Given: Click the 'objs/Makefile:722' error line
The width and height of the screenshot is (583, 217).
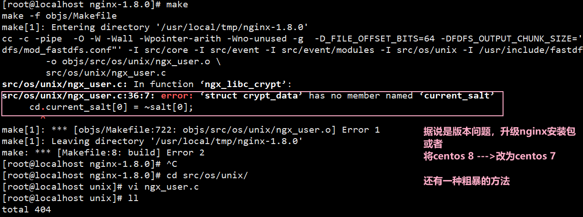Looking at the screenshot, I should coord(191,130).
